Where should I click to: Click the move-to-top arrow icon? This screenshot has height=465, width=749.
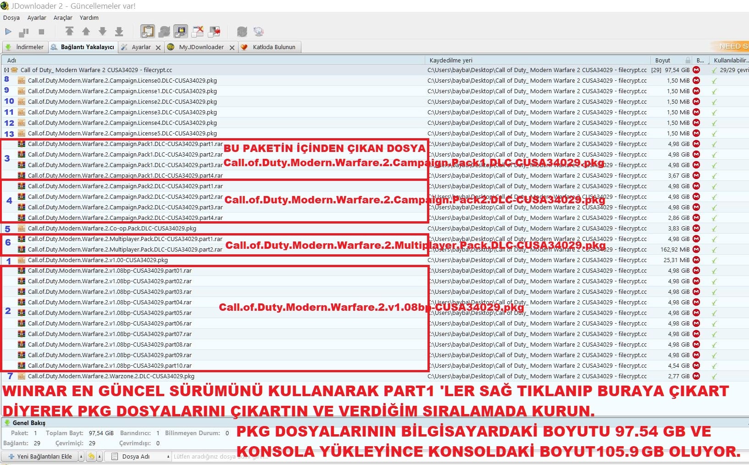coord(69,31)
